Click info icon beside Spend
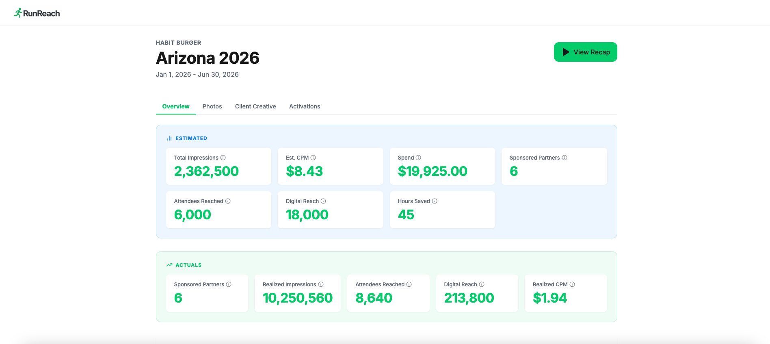The image size is (770, 344). click(x=418, y=158)
